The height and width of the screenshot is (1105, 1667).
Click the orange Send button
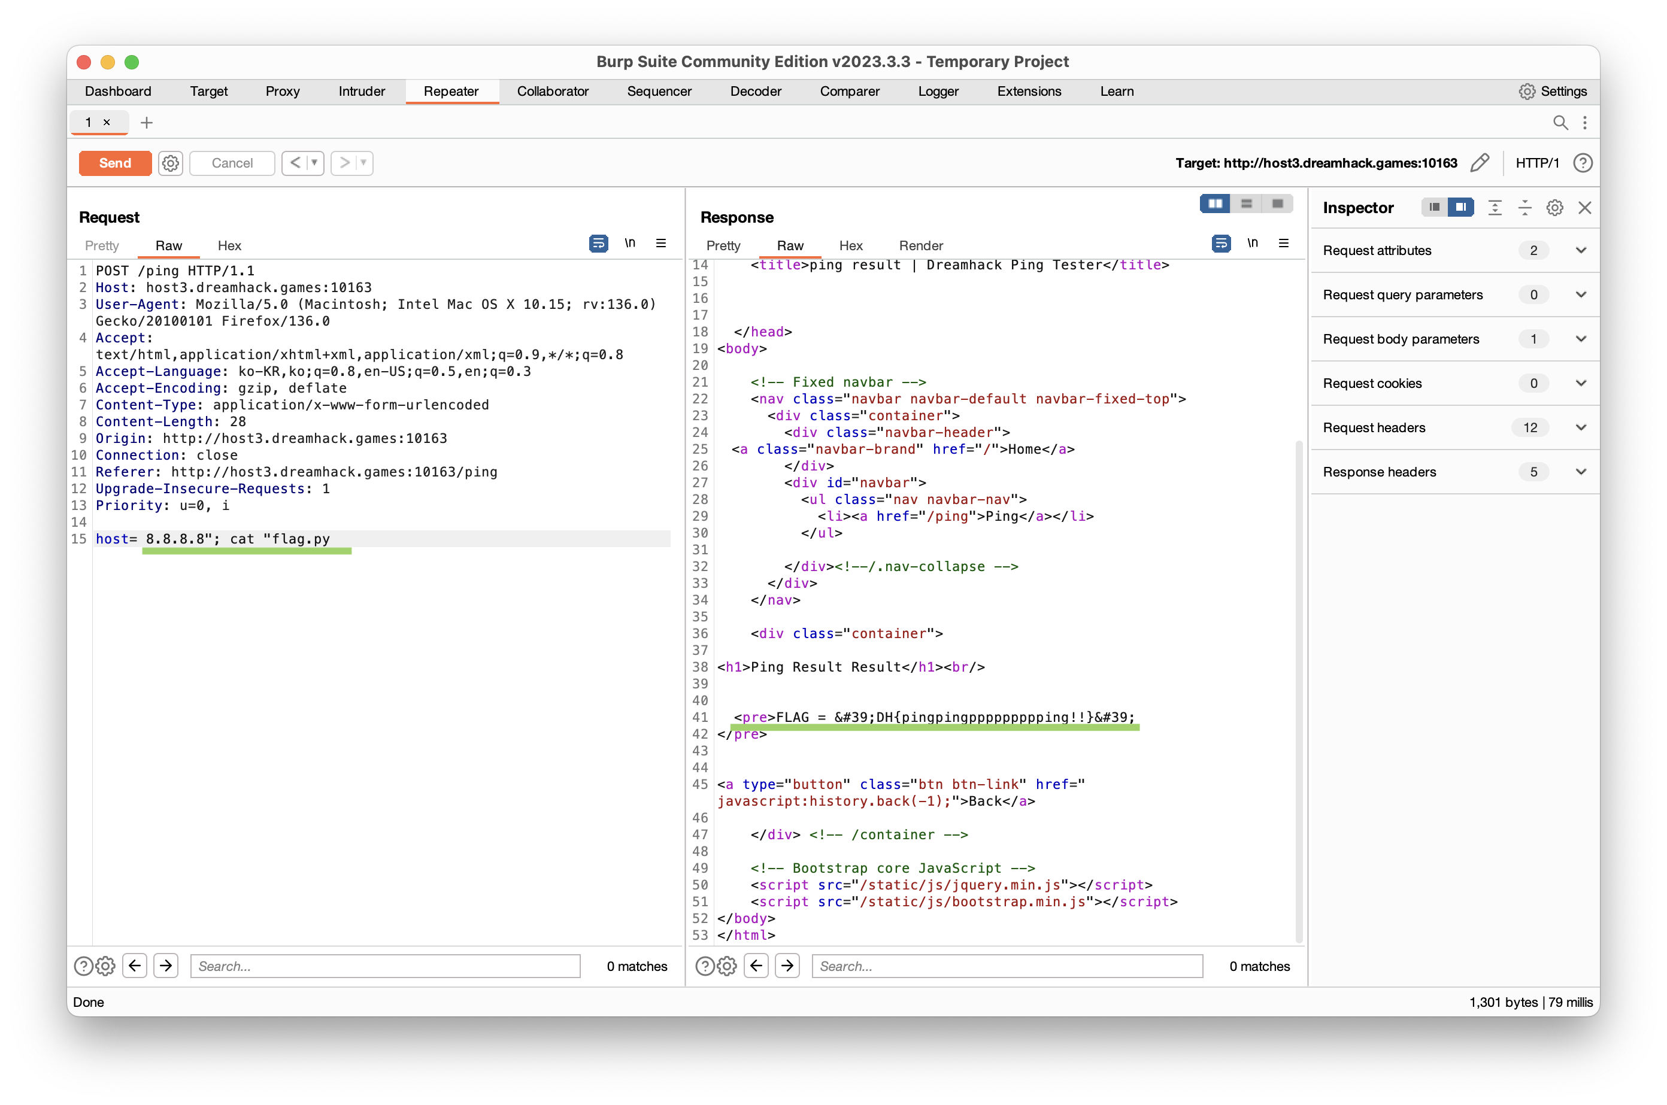coord(115,163)
